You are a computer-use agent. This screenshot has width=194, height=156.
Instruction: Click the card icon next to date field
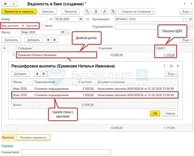pyautogui.click(x=88, y=19)
